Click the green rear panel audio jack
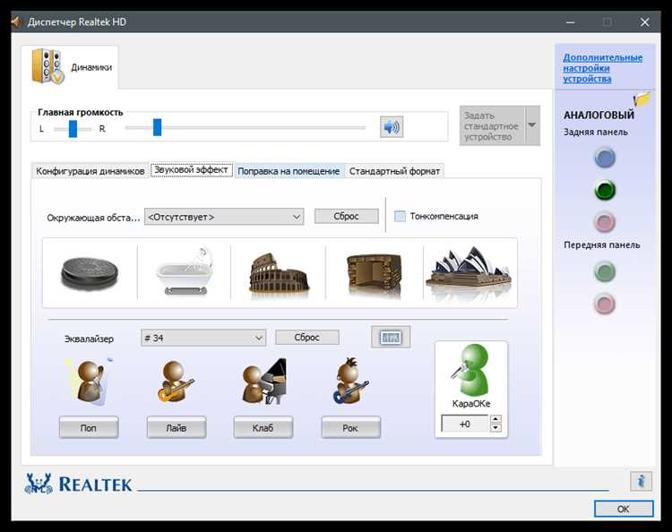Viewport: 672px width, 532px height. [605, 191]
